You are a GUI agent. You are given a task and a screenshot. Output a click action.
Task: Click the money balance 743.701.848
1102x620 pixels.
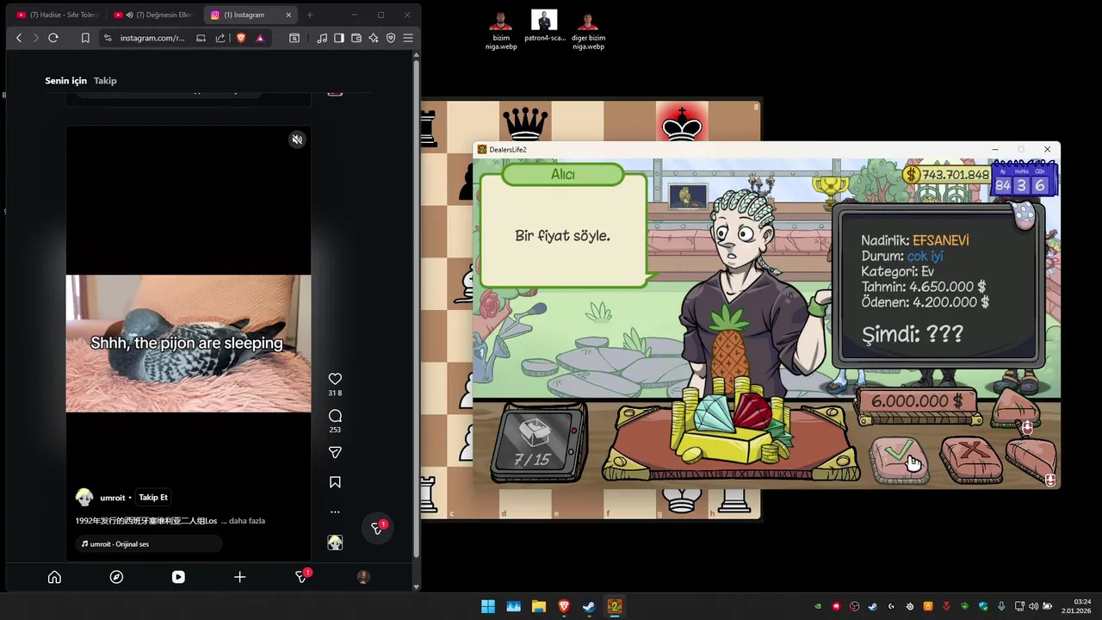pos(948,175)
